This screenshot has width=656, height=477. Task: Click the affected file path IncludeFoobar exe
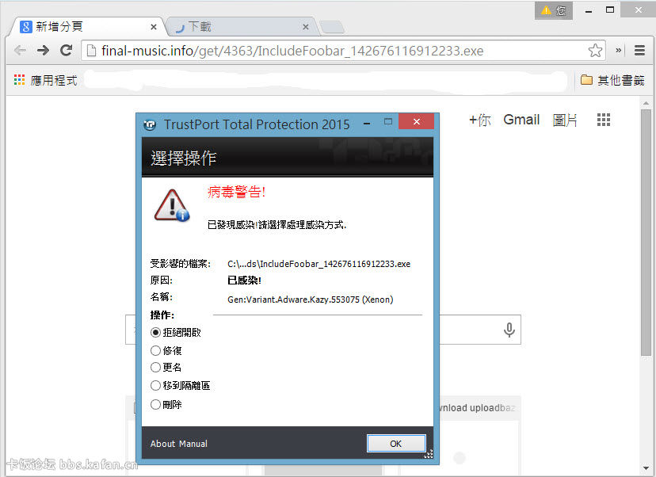point(318,264)
